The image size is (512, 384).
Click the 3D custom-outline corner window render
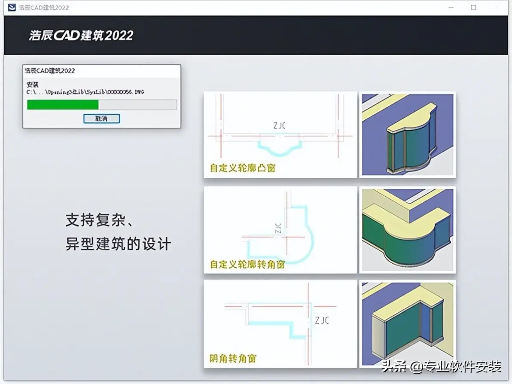408,230
